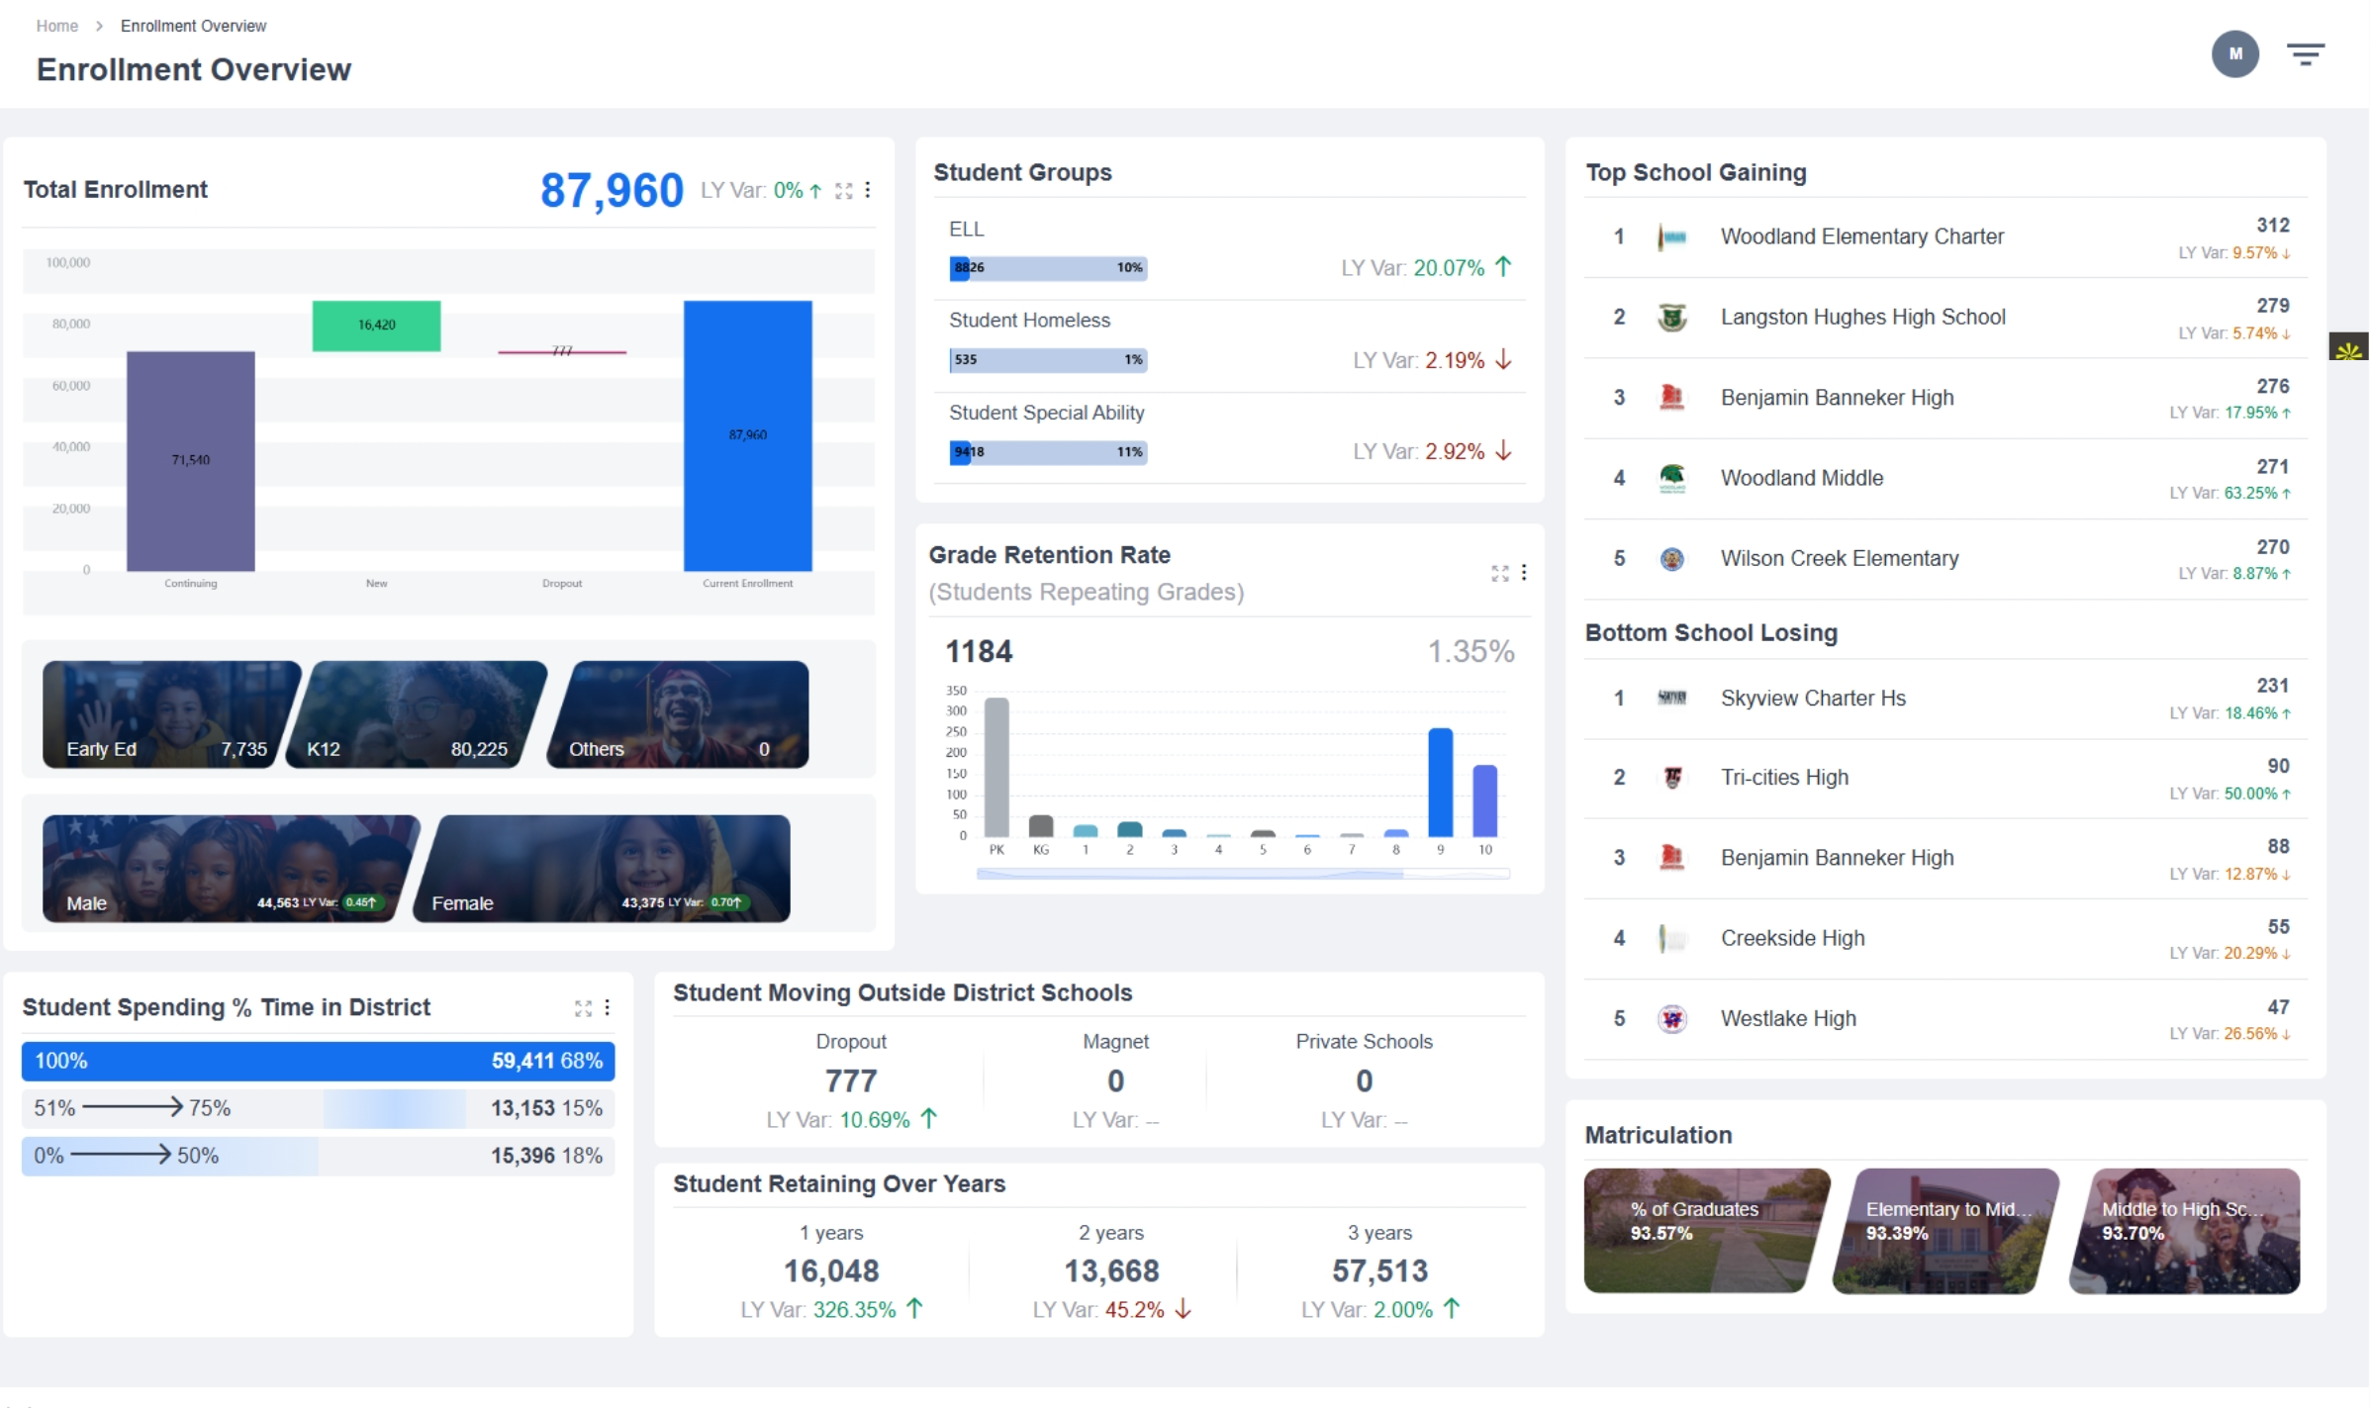Click the profile avatar marked M
Image resolution: width=2370 pixels, height=1408 pixels.
pyautogui.click(x=2235, y=53)
